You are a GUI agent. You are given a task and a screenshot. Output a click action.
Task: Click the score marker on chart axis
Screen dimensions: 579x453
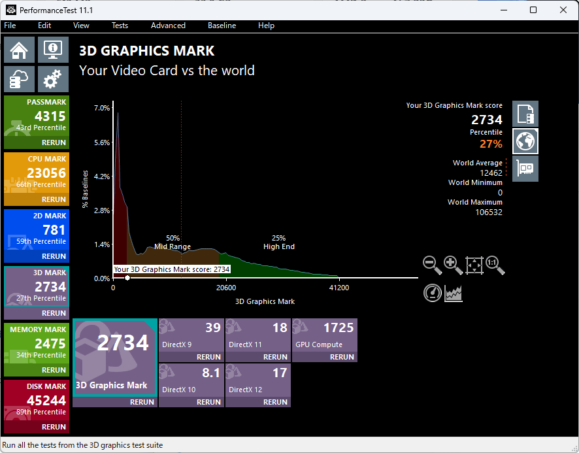point(127,278)
